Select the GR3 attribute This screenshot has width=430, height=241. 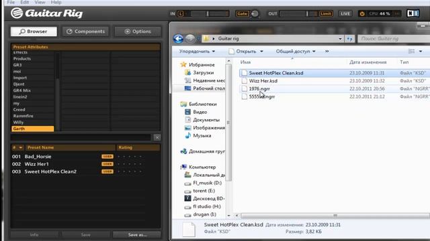pos(33,65)
